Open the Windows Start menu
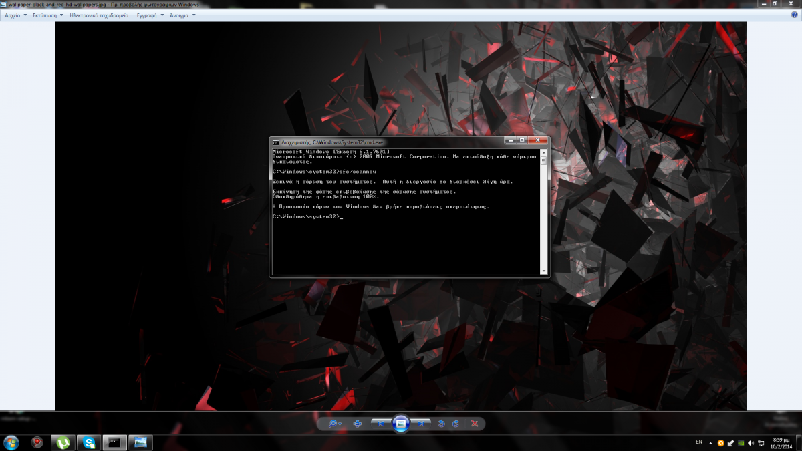The image size is (802, 451). pos(11,442)
